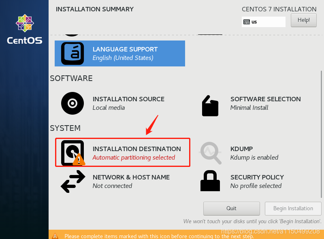Click the CentOS logo in the sidebar

point(25,29)
